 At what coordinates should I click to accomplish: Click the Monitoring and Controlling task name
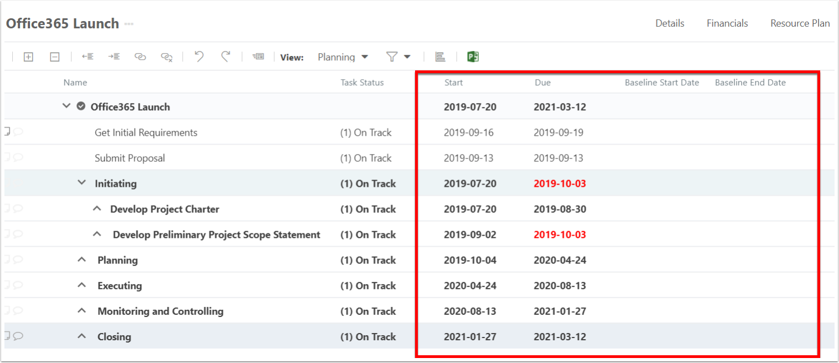160,311
